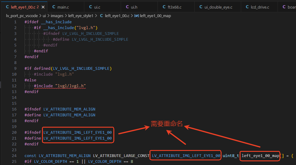Click the #ifdef __has_include text

click(x=48, y=22)
